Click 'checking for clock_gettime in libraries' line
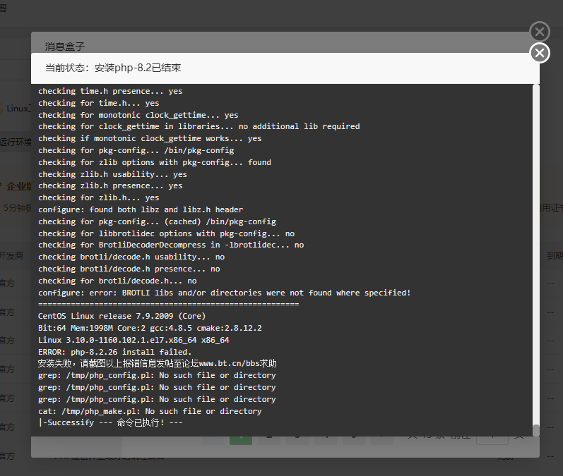 (x=199, y=126)
